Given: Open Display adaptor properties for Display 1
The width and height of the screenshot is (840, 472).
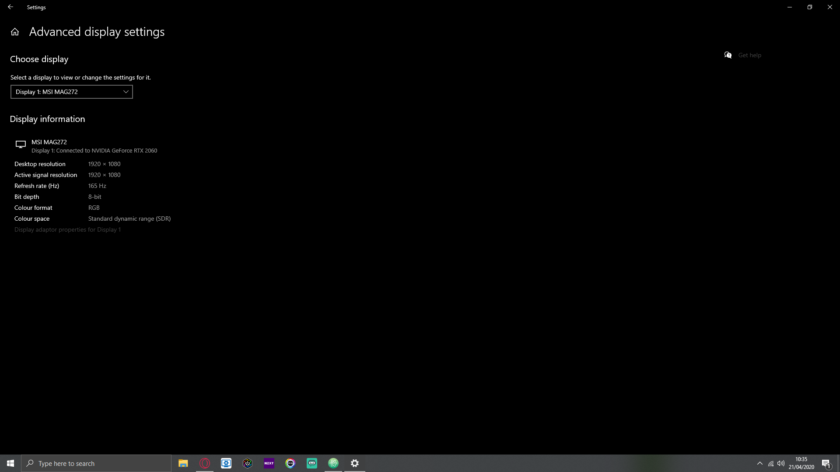Looking at the screenshot, I should [x=67, y=229].
